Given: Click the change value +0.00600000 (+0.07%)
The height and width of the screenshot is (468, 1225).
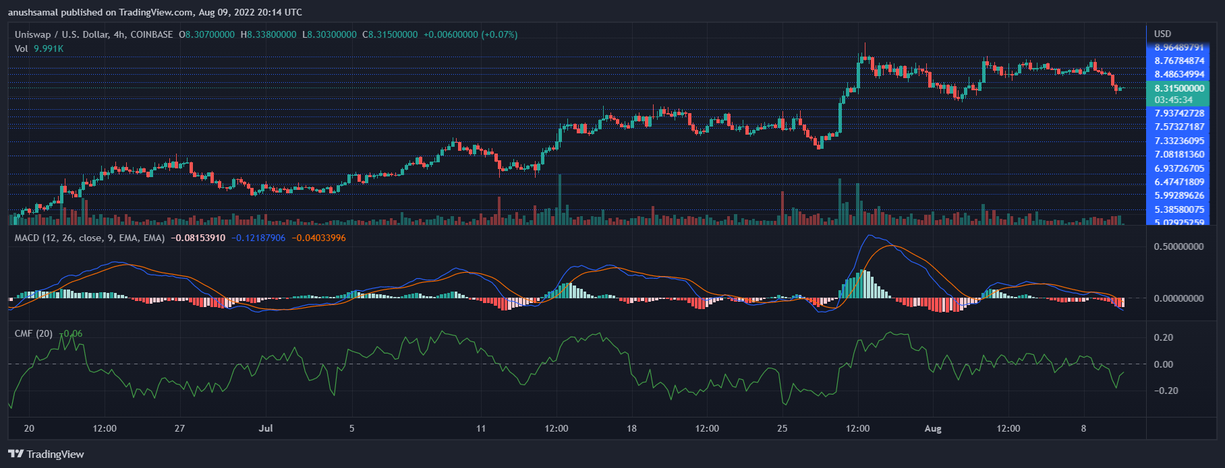Looking at the screenshot, I should 470,34.
